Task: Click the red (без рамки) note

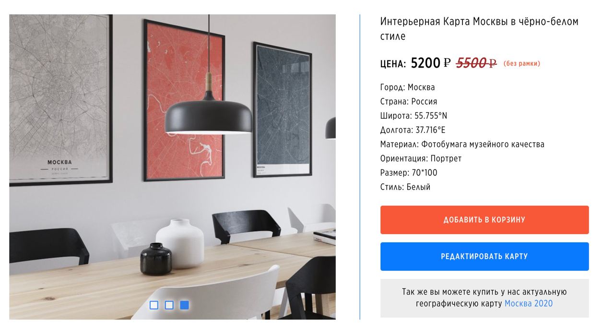Action: (x=521, y=63)
